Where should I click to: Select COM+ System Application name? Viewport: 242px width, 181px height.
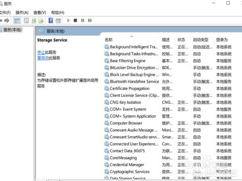(133, 116)
